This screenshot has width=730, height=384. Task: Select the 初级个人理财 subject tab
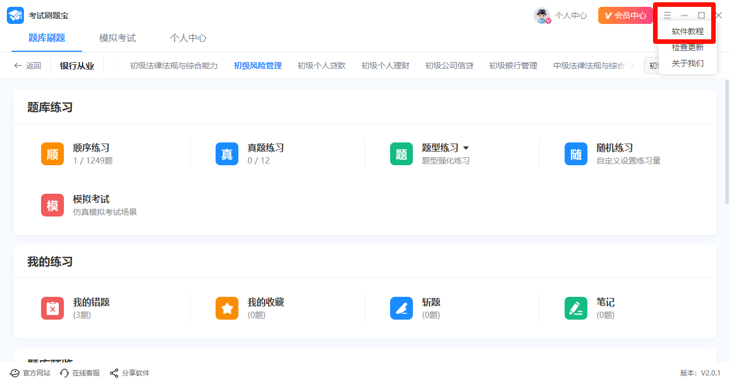(386, 66)
